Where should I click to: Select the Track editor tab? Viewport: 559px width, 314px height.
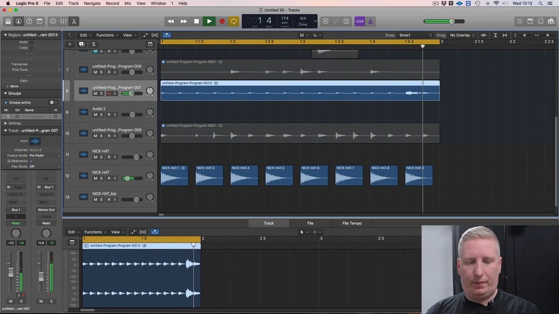269,223
